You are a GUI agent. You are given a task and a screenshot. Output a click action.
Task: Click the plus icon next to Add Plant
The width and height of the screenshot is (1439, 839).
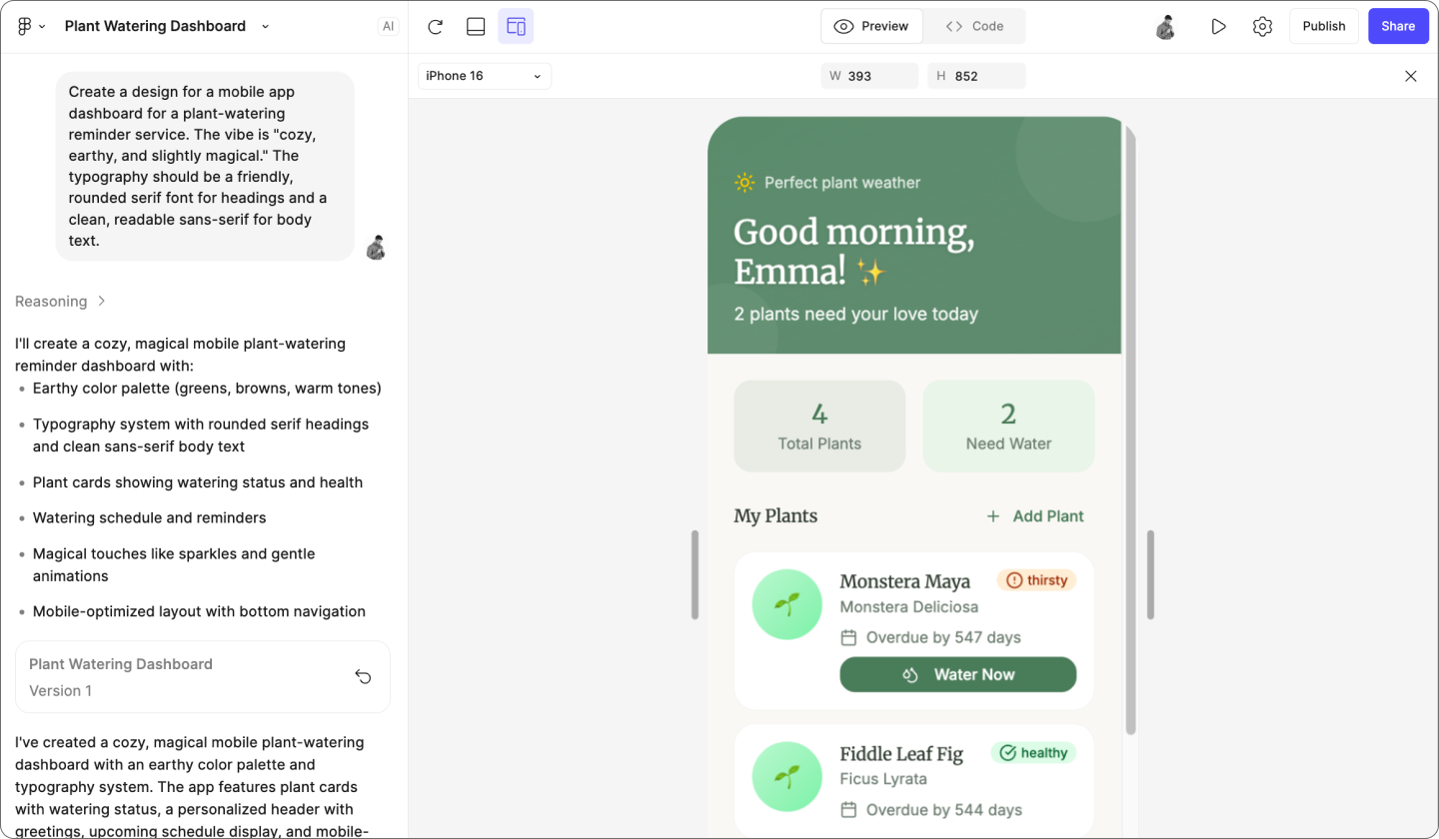(991, 516)
